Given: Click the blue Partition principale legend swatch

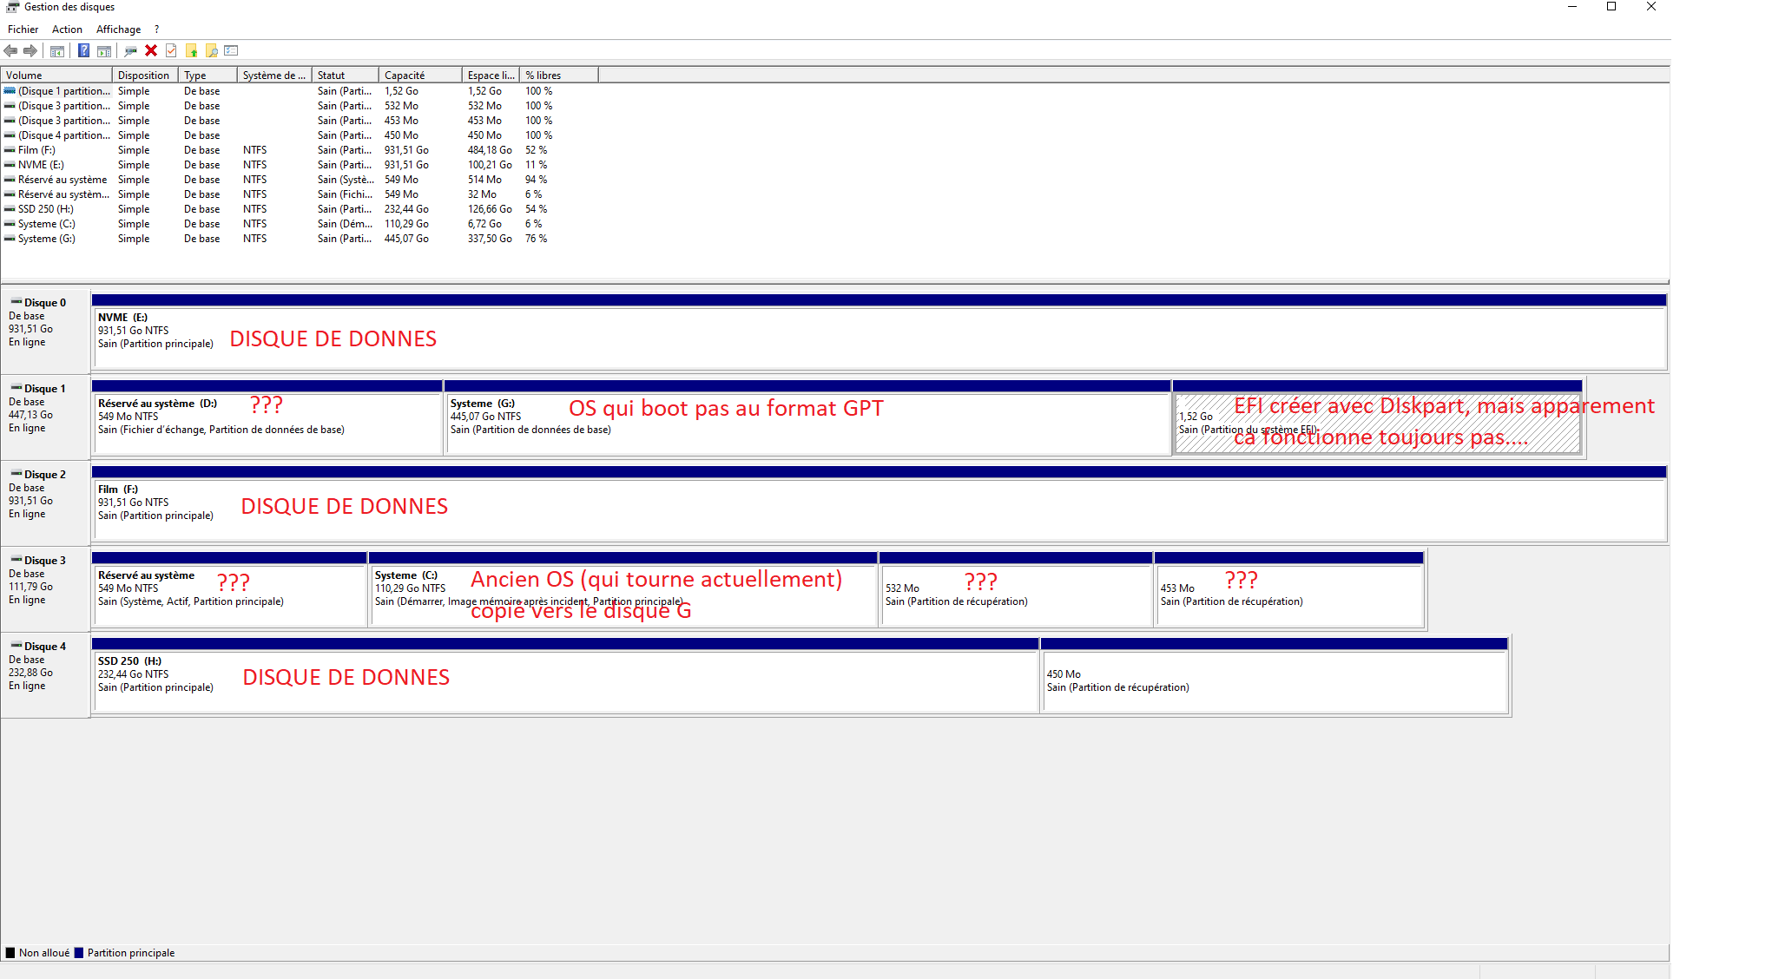Looking at the screenshot, I should [79, 953].
